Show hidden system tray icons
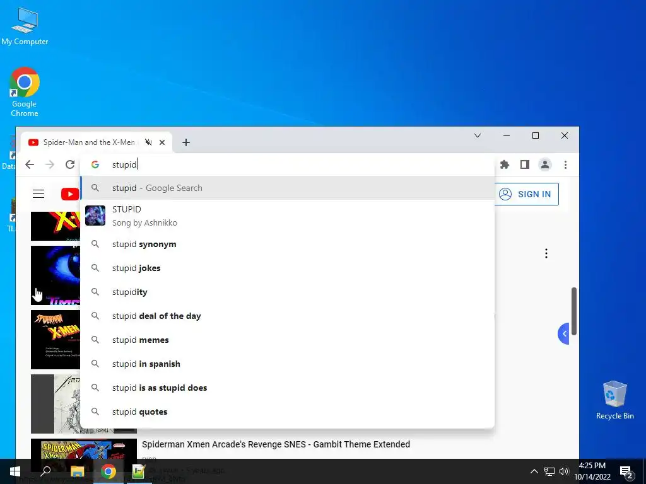 coord(534,471)
